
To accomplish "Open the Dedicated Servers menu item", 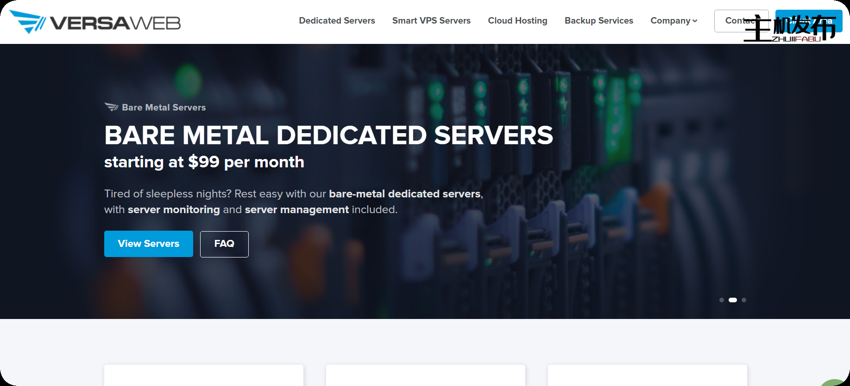I will coord(337,21).
